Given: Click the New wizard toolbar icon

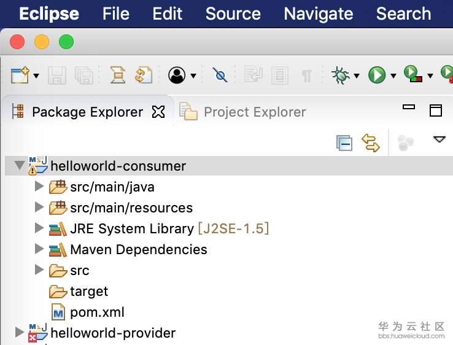Looking at the screenshot, I should 20,76.
